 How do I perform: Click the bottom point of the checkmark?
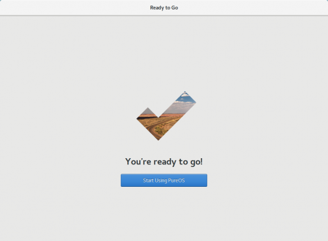(x=158, y=138)
